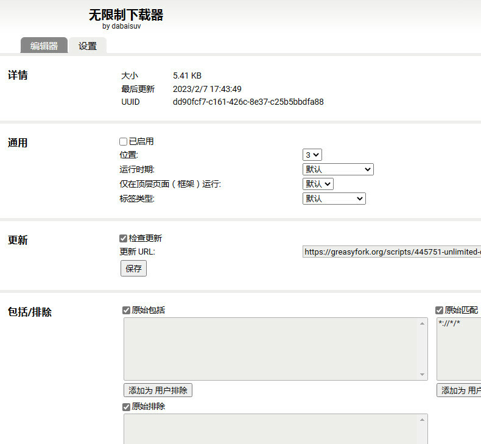
Task: Toggle the 检查更新 checkbox
Action: click(x=124, y=238)
